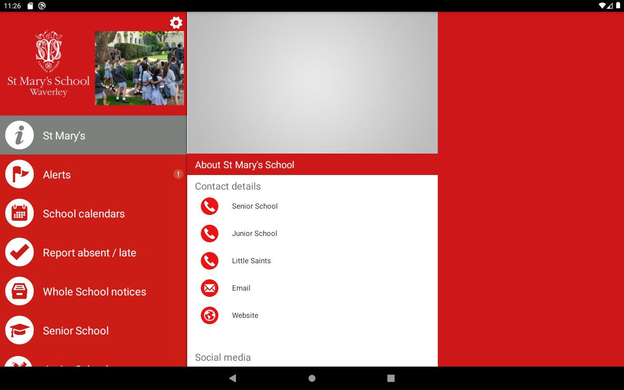Tap the Email envelope icon
This screenshot has width=624, height=390.
coord(210,288)
